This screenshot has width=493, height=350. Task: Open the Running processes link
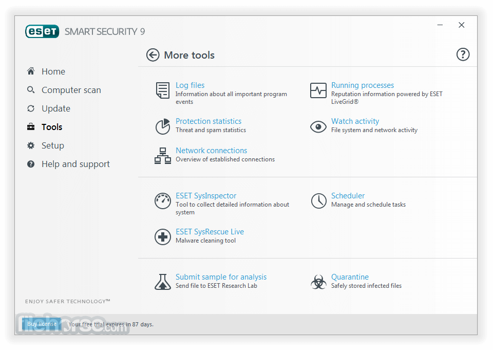pyautogui.click(x=363, y=85)
